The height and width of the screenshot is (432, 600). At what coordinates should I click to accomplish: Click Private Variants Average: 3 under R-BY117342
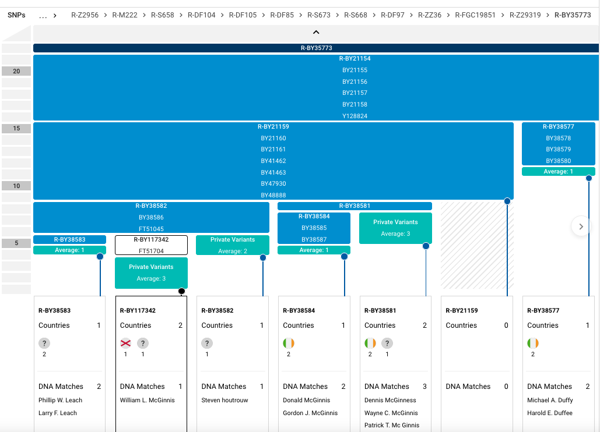[x=151, y=272]
